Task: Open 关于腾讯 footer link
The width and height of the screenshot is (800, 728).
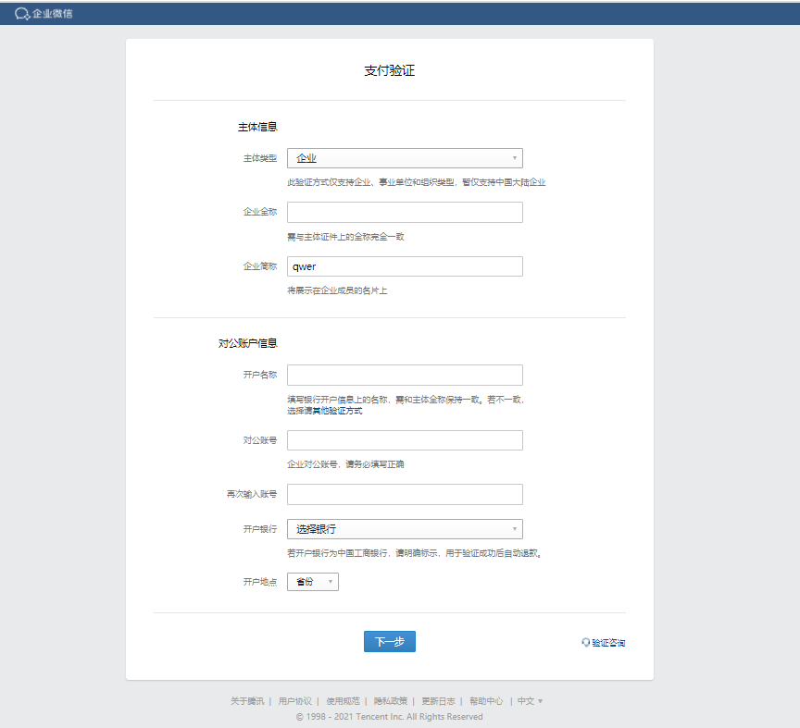Action: tap(247, 701)
